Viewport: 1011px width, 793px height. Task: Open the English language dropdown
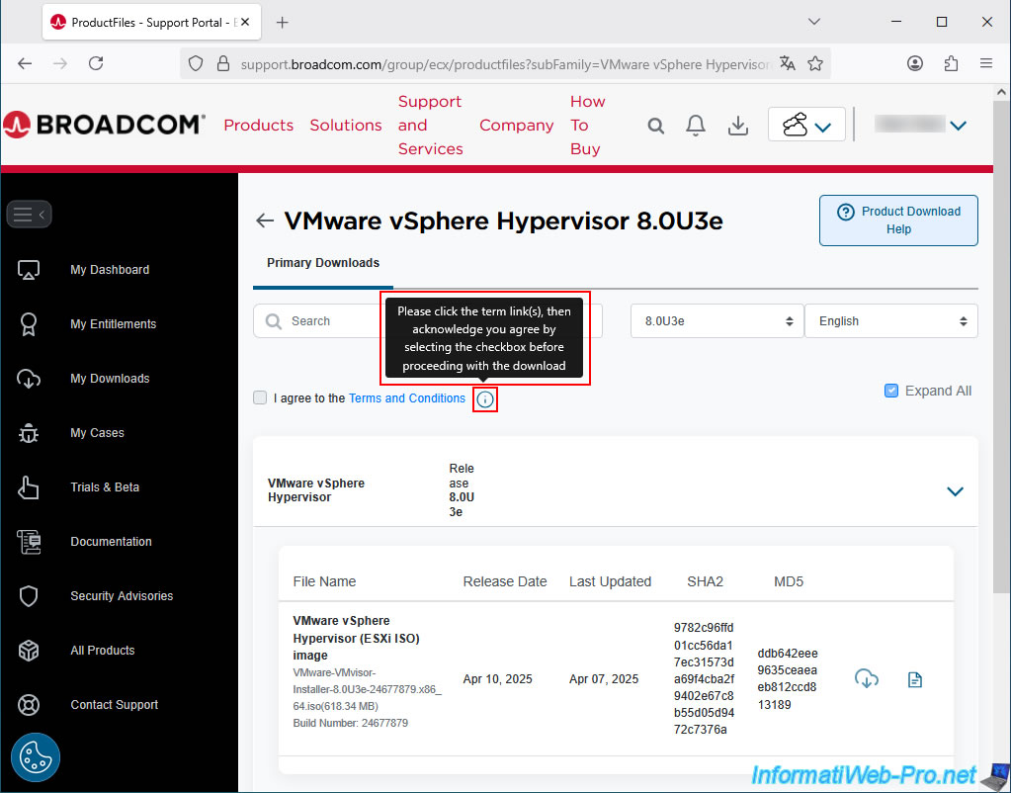click(890, 321)
